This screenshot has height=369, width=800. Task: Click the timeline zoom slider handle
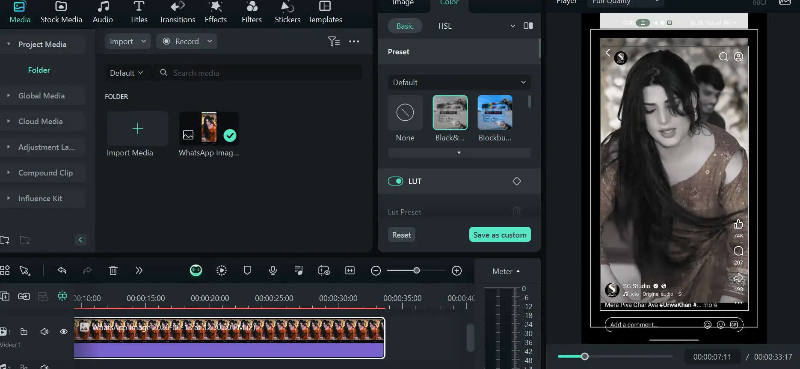pyautogui.click(x=416, y=271)
